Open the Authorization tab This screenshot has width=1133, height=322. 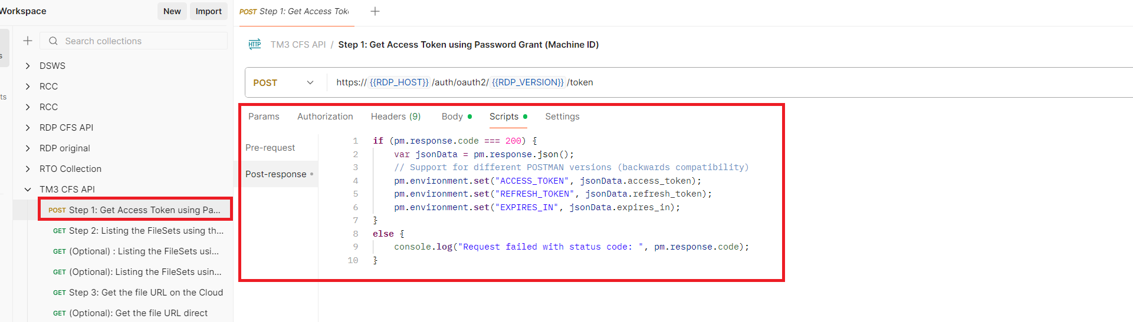click(325, 117)
